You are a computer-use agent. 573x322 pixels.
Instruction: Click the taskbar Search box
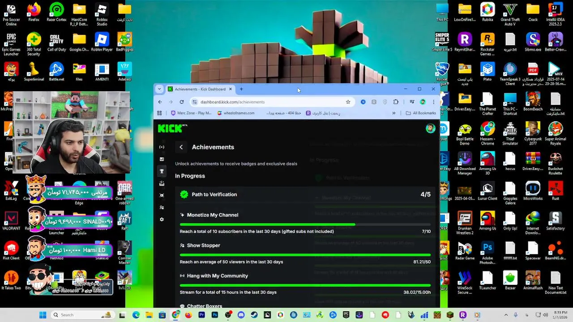click(82, 315)
